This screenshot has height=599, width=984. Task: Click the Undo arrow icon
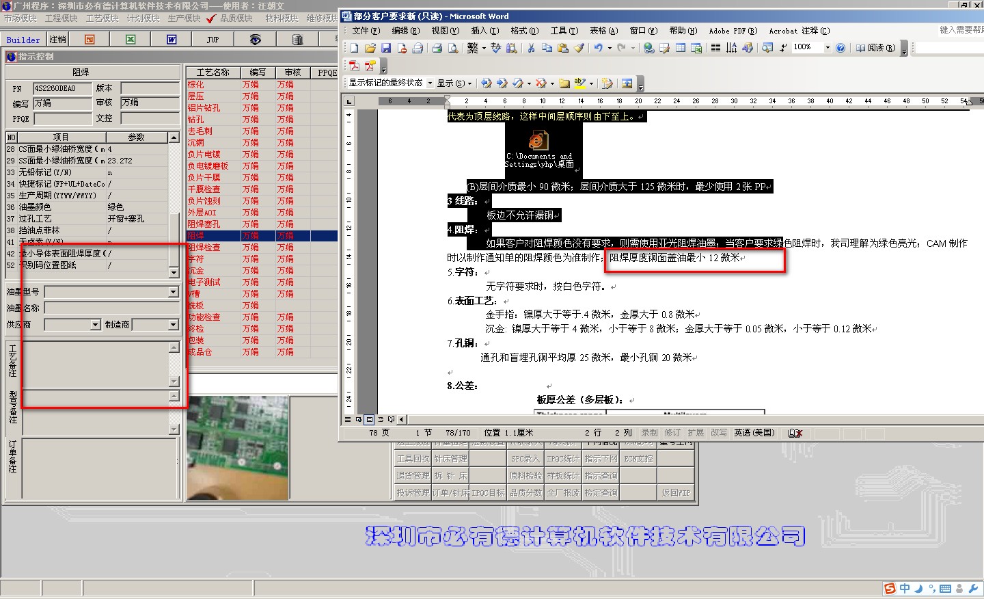coord(599,48)
